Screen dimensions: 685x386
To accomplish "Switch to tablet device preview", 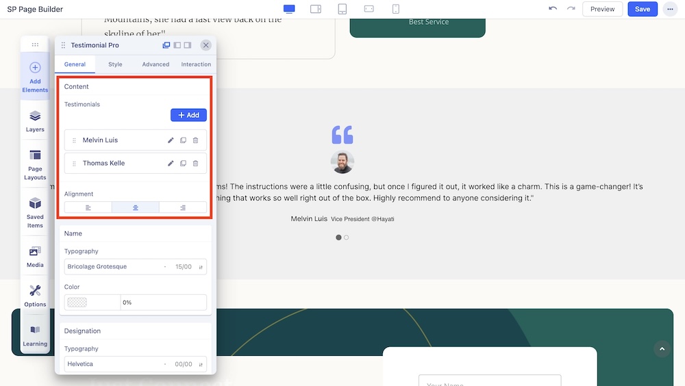I will pos(342,9).
